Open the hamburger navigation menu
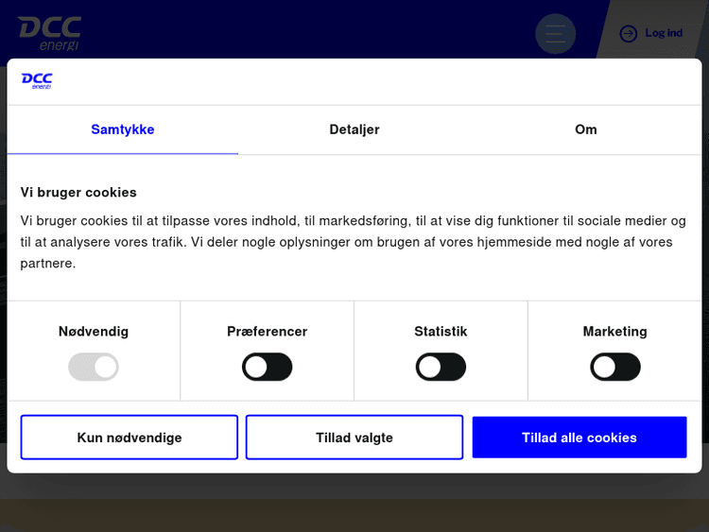Viewport: 709px width, 532px height. pyautogui.click(x=555, y=34)
